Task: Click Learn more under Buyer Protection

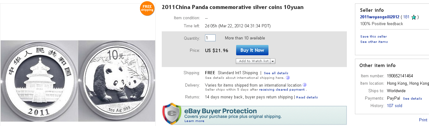Action: pos(194,121)
